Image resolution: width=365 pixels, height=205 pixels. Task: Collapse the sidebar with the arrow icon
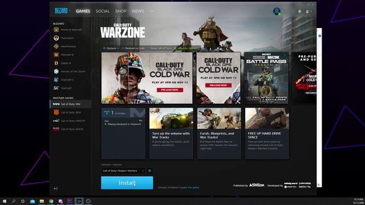55,188
